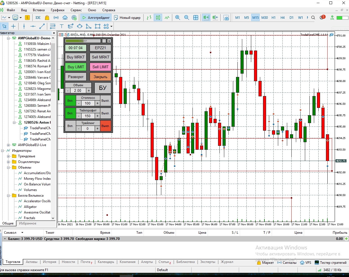Draw a vertical line tool
This screenshot has height=277, width=349.
24,26
